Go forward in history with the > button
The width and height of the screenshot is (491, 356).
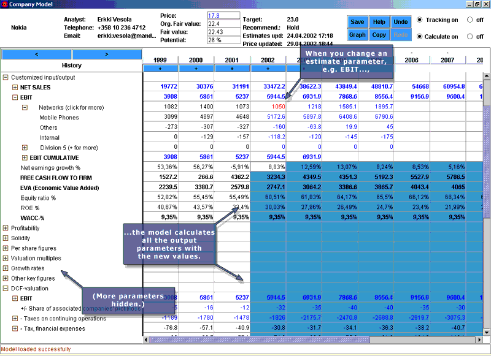click(x=107, y=54)
